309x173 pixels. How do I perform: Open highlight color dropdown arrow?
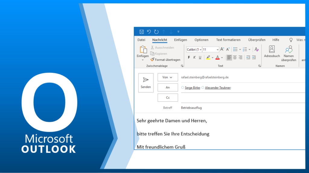[x=212, y=57]
